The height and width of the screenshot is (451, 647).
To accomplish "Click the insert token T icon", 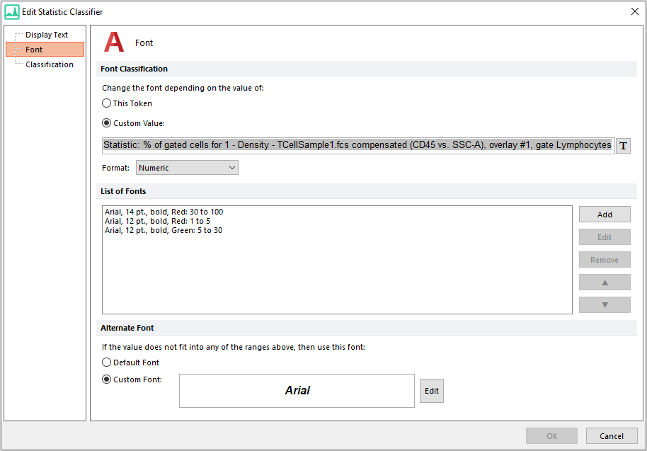I will 623,146.
